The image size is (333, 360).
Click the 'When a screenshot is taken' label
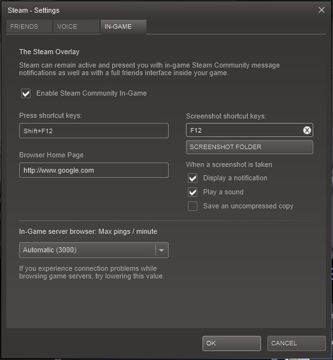[229, 164]
